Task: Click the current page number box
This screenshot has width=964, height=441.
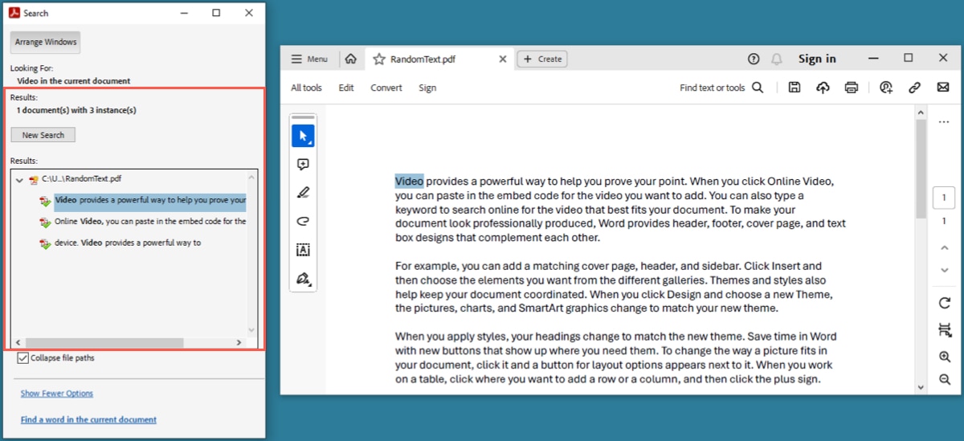Action: [x=944, y=198]
